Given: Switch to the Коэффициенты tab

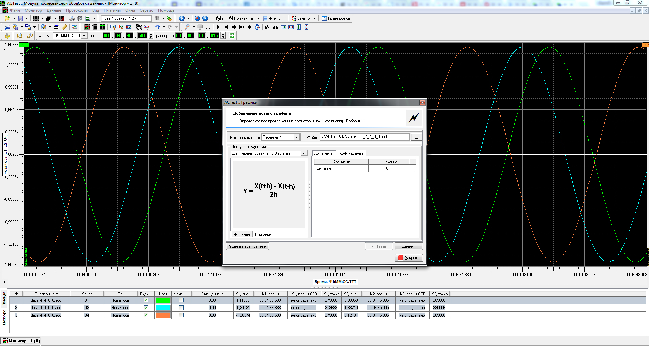Looking at the screenshot, I should 351,153.
